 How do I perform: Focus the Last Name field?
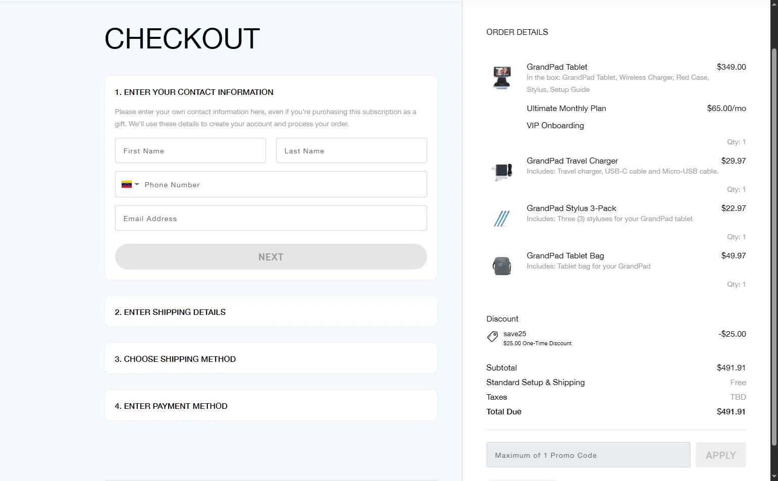[x=351, y=150]
